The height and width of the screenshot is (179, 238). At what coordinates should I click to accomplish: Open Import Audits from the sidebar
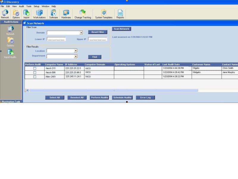click(10, 52)
